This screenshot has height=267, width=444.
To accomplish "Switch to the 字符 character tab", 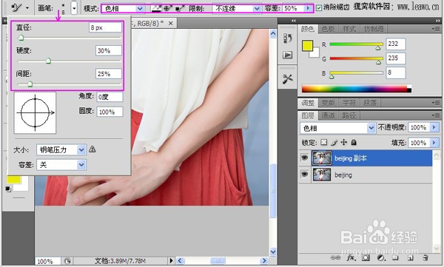I will pos(349,103).
